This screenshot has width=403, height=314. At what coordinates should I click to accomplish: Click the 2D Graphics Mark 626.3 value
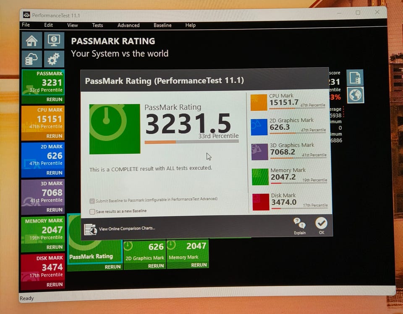[x=280, y=127]
